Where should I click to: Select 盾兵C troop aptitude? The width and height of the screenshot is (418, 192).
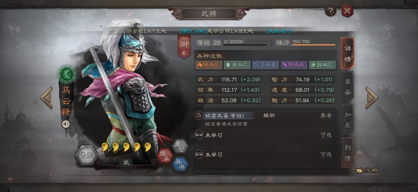237,65
